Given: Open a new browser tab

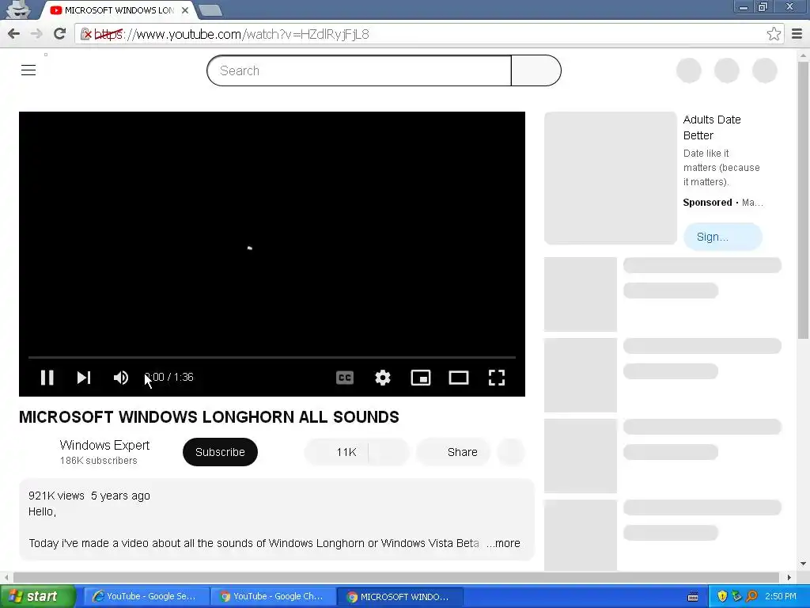Looking at the screenshot, I should 210,10.
